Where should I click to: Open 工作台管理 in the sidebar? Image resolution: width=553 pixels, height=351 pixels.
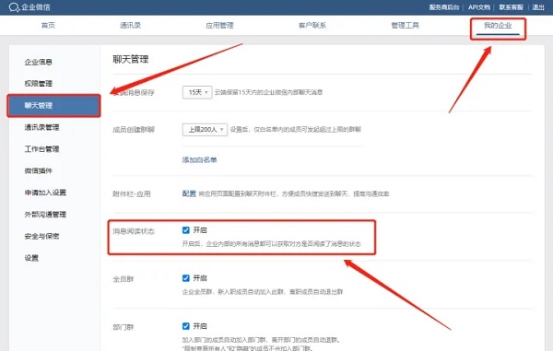(x=41, y=149)
